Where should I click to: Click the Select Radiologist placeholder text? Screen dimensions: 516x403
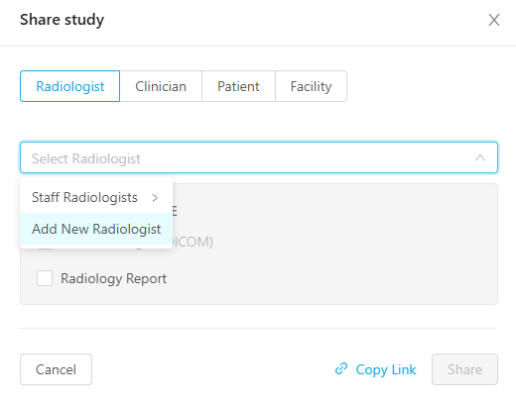click(x=86, y=158)
